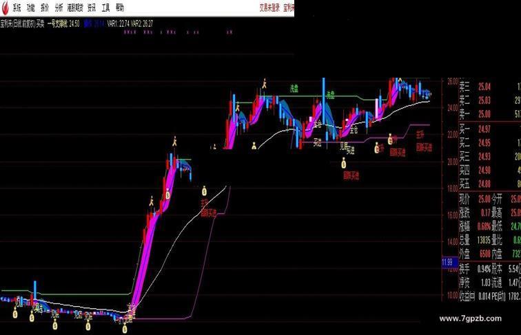Open the 港股期货 menu
521x335 pixels.
[x=75, y=8]
